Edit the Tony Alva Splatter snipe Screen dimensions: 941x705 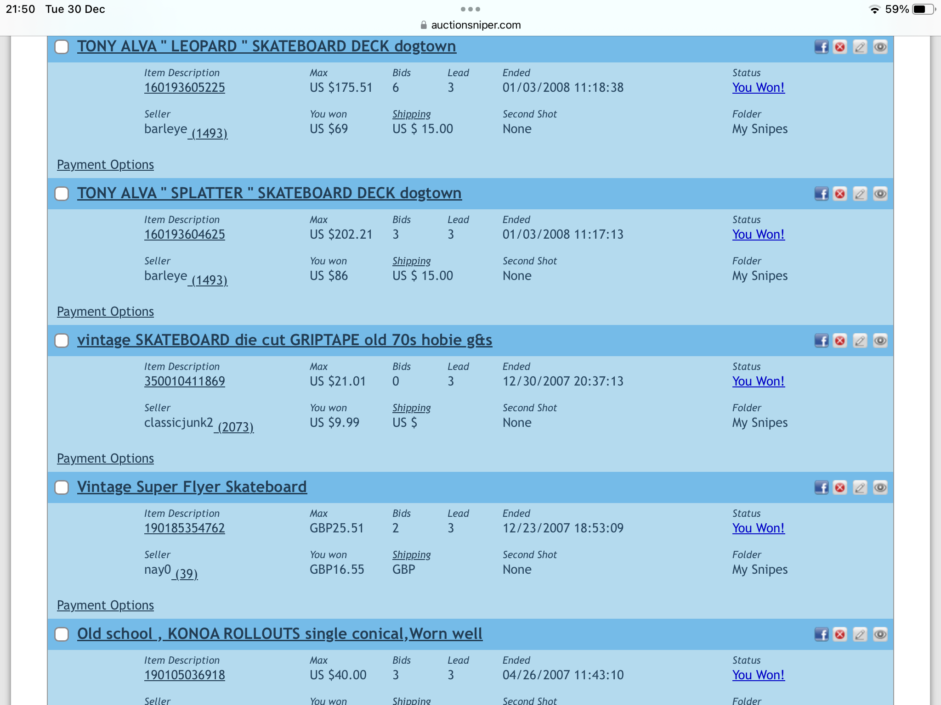click(x=860, y=194)
